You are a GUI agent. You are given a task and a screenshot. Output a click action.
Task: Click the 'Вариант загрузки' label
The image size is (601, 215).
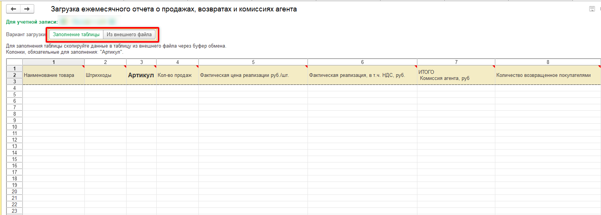[x=26, y=35]
